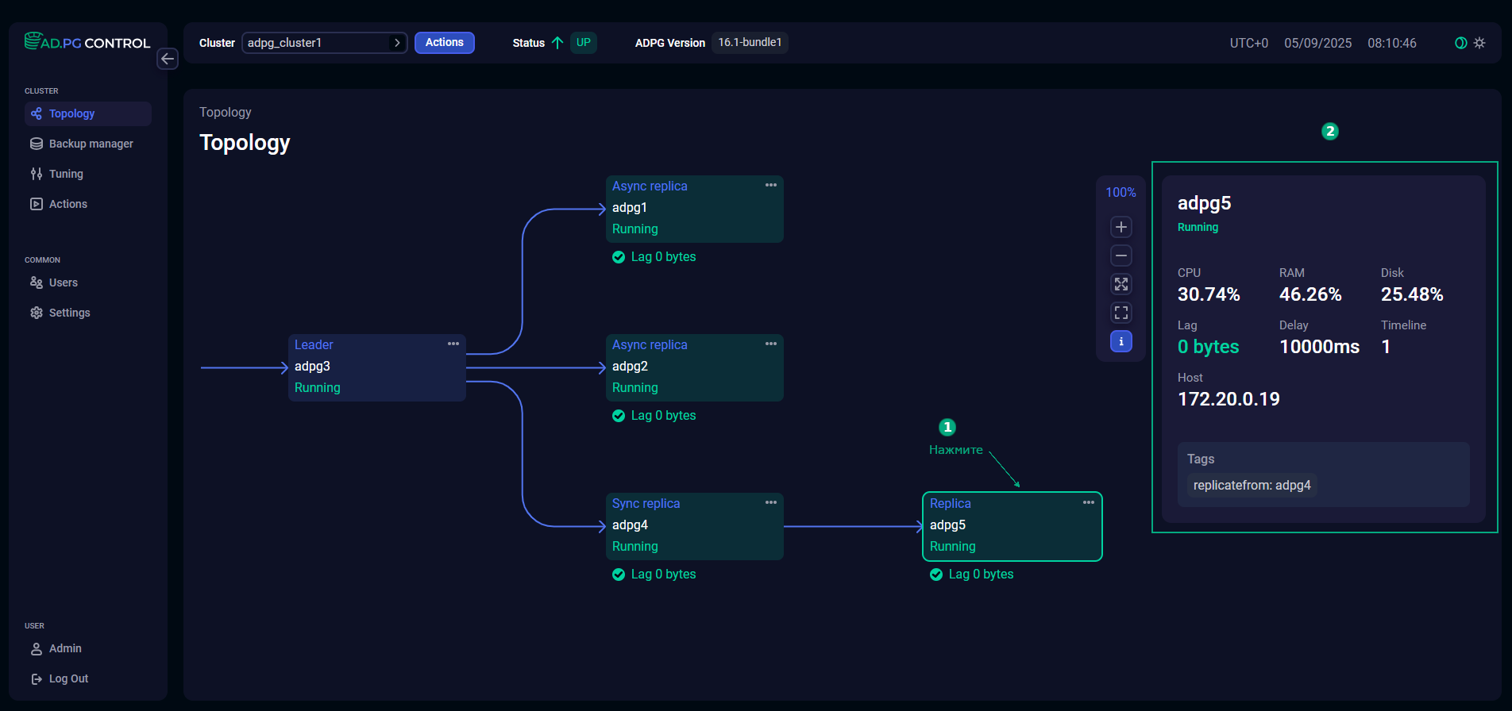Open Backup manager from the sidebar
The image size is (1512, 711).
pyautogui.click(x=91, y=144)
